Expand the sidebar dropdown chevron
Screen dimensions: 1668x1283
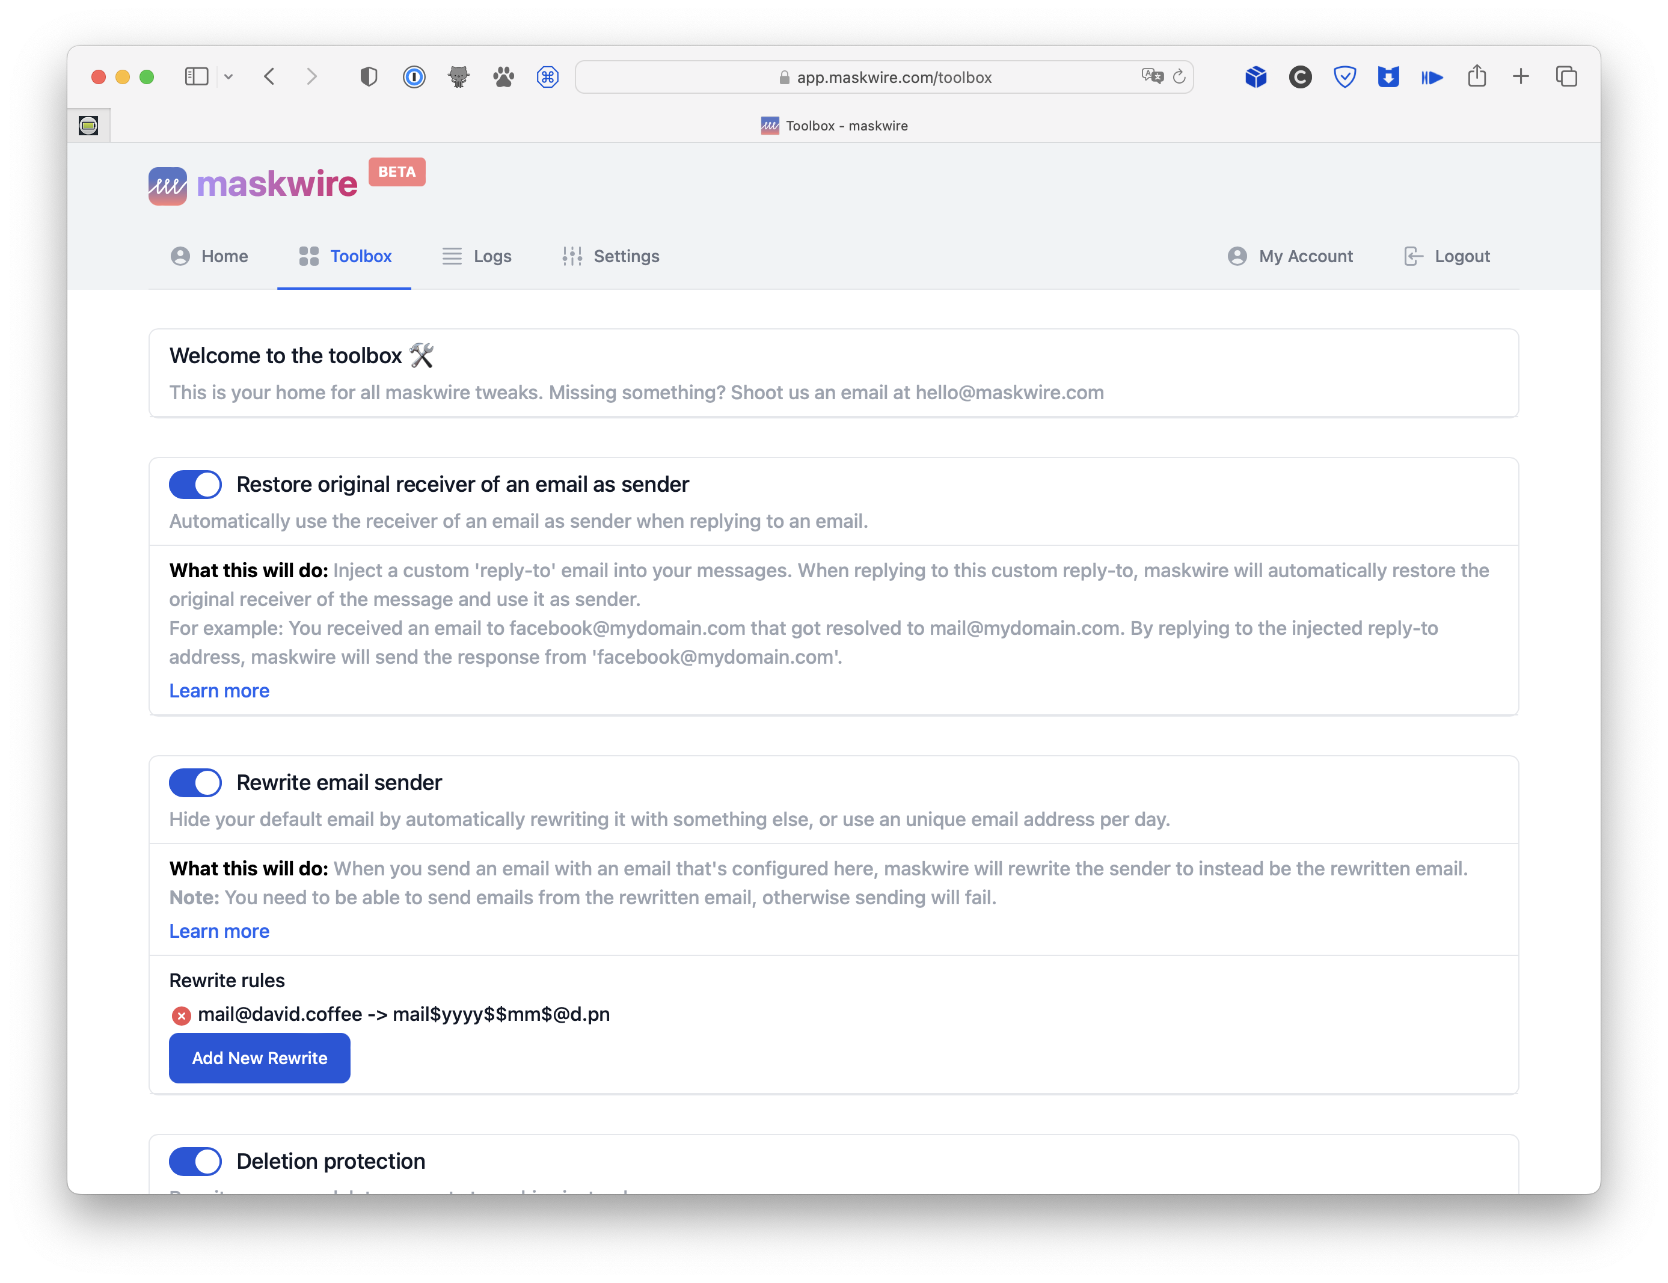[228, 77]
